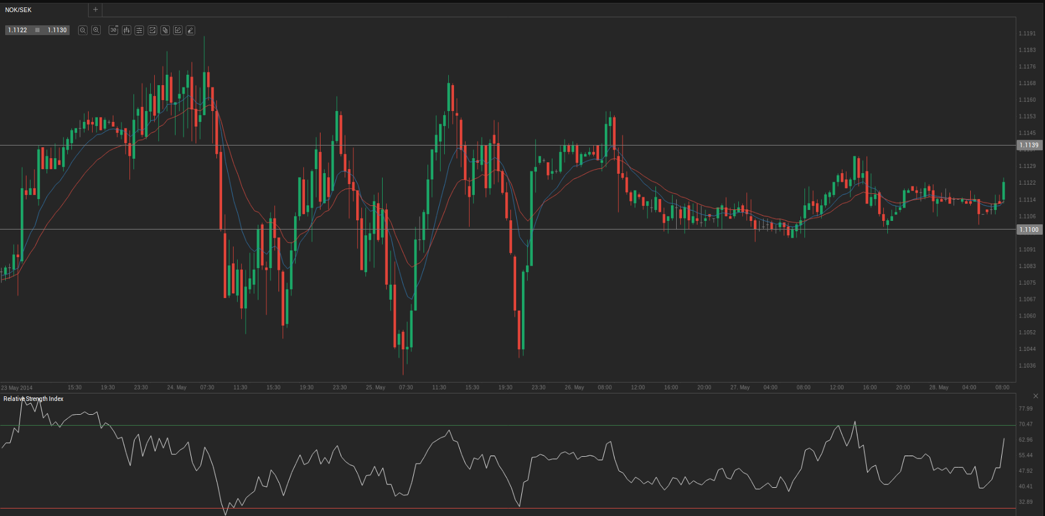Click the sell price 1.1122

[18, 30]
